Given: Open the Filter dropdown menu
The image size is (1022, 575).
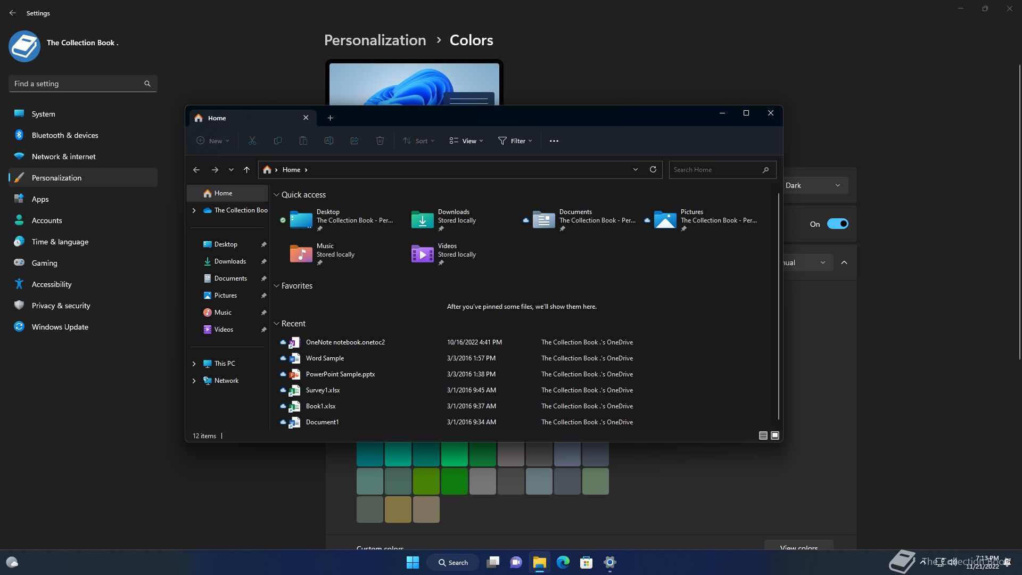Looking at the screenshot, I should click(x=515, y=141).
